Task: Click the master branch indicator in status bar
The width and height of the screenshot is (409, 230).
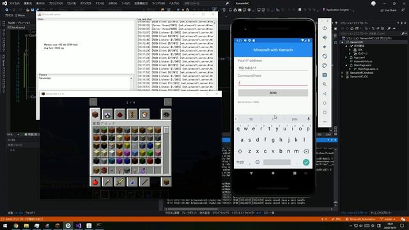Action: [388, 219]
